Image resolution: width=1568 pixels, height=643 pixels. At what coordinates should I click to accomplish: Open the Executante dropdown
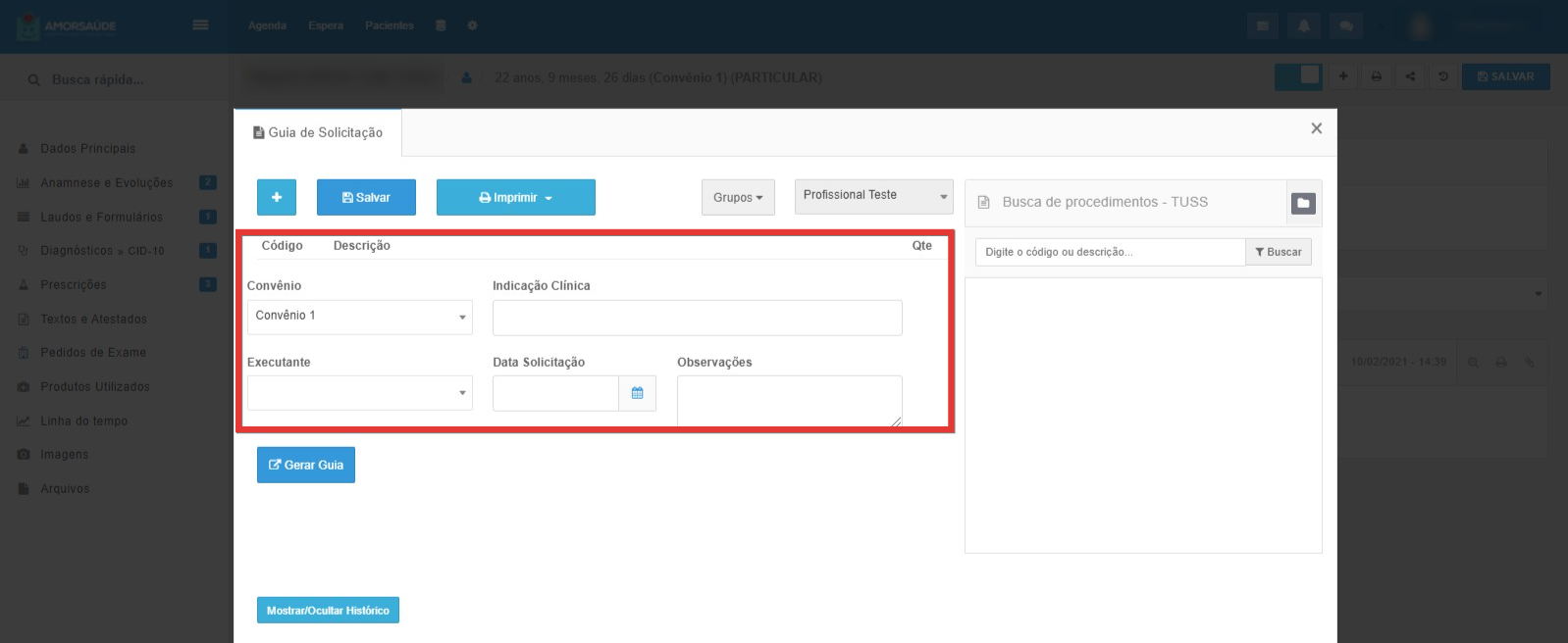[x=360, y=393]
